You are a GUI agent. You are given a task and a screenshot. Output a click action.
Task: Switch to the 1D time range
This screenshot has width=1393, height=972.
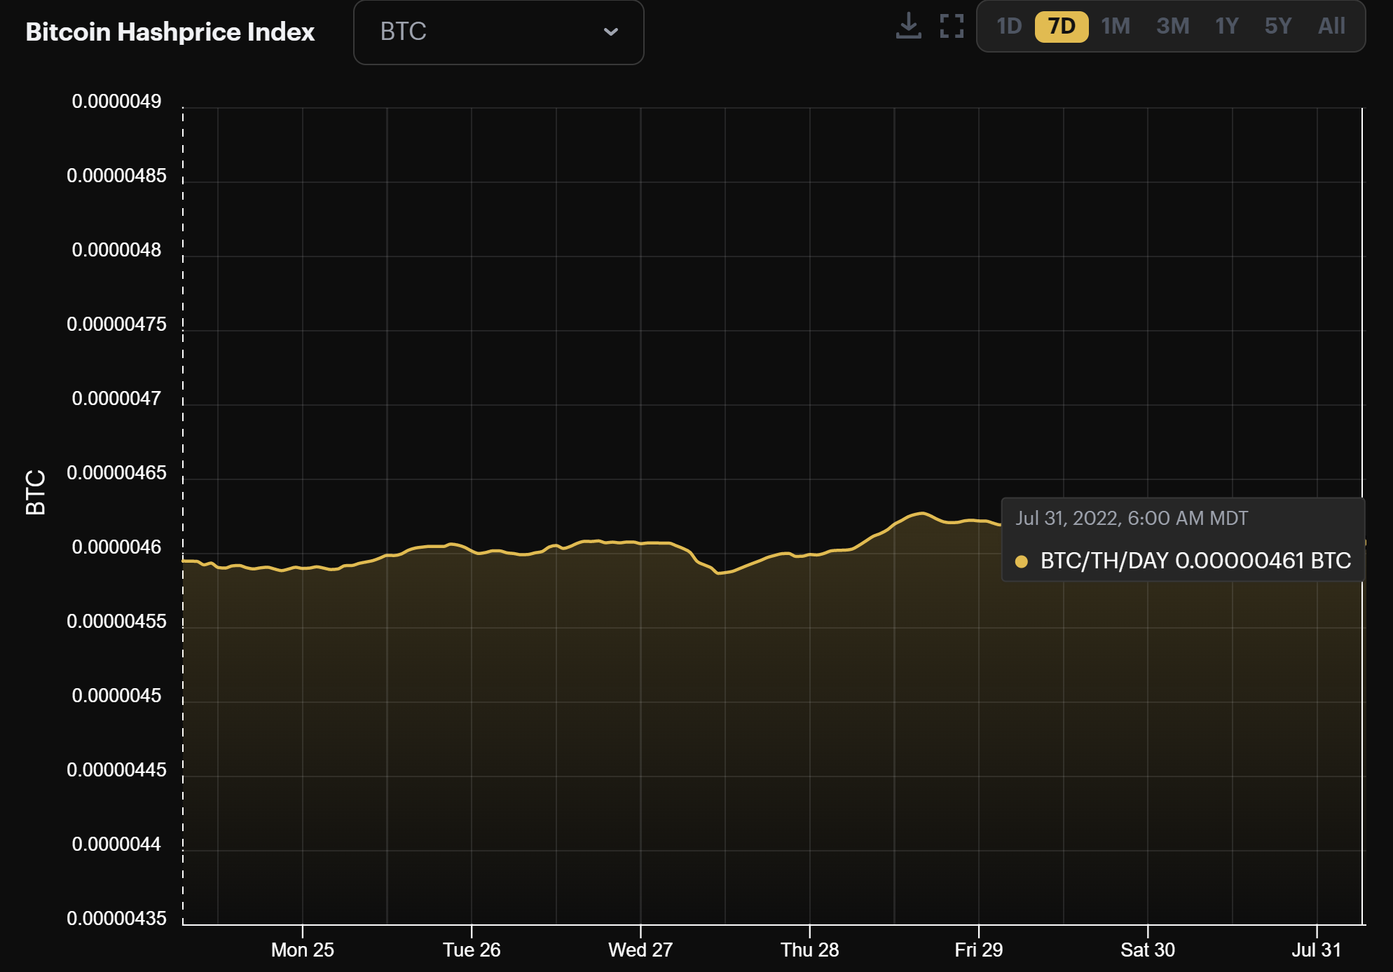pos(1010,27)
